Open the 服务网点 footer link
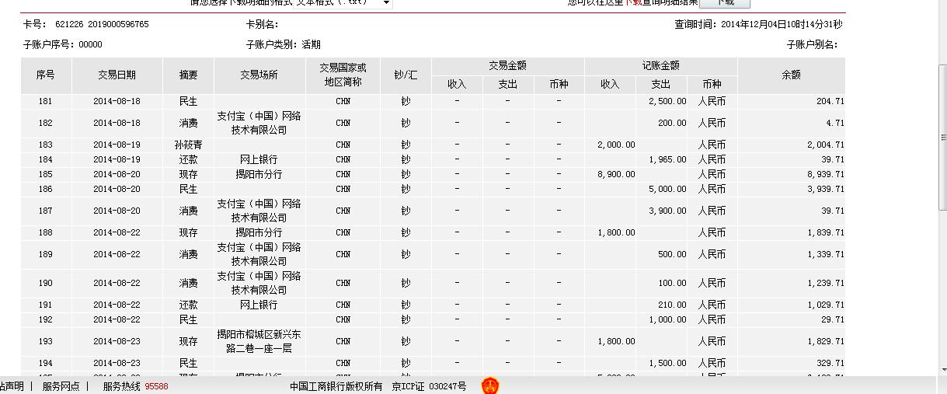Screen dimensions: 947x394 pos(61,386)
